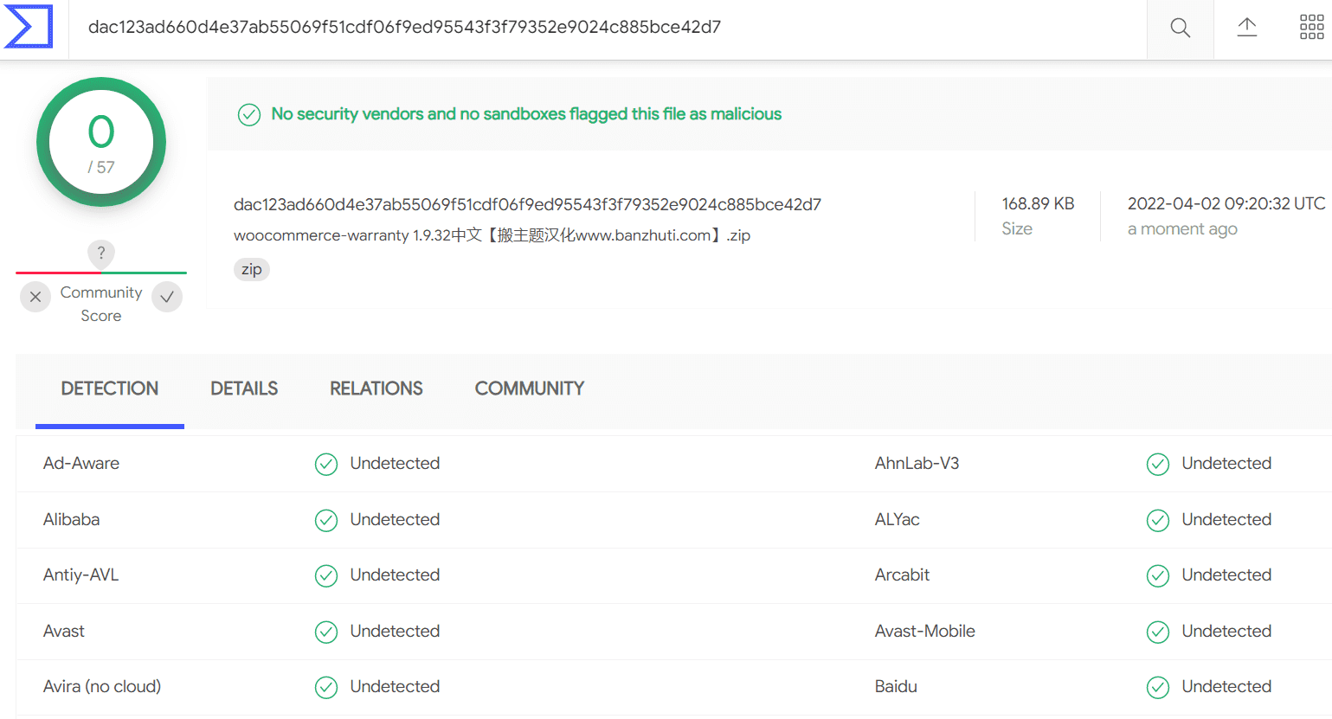This screenshot has height=719, width=1332.
Task: Select the AhnLab-V3 vendor name
Action: click(x=917, y=463)
